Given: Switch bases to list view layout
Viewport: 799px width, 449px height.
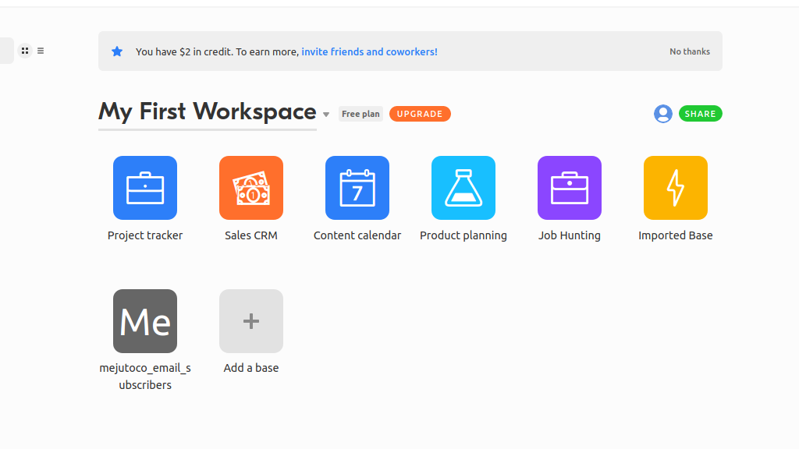Looking at the screenshot, I should point(41,50).
